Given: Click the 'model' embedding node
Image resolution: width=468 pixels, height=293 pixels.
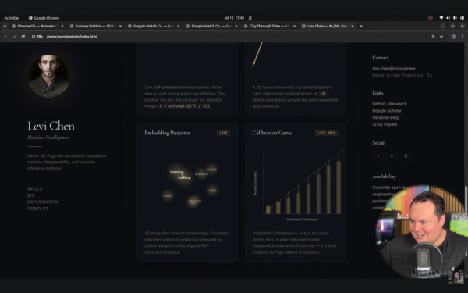Looking at the screenshot, I should [168, 196].
